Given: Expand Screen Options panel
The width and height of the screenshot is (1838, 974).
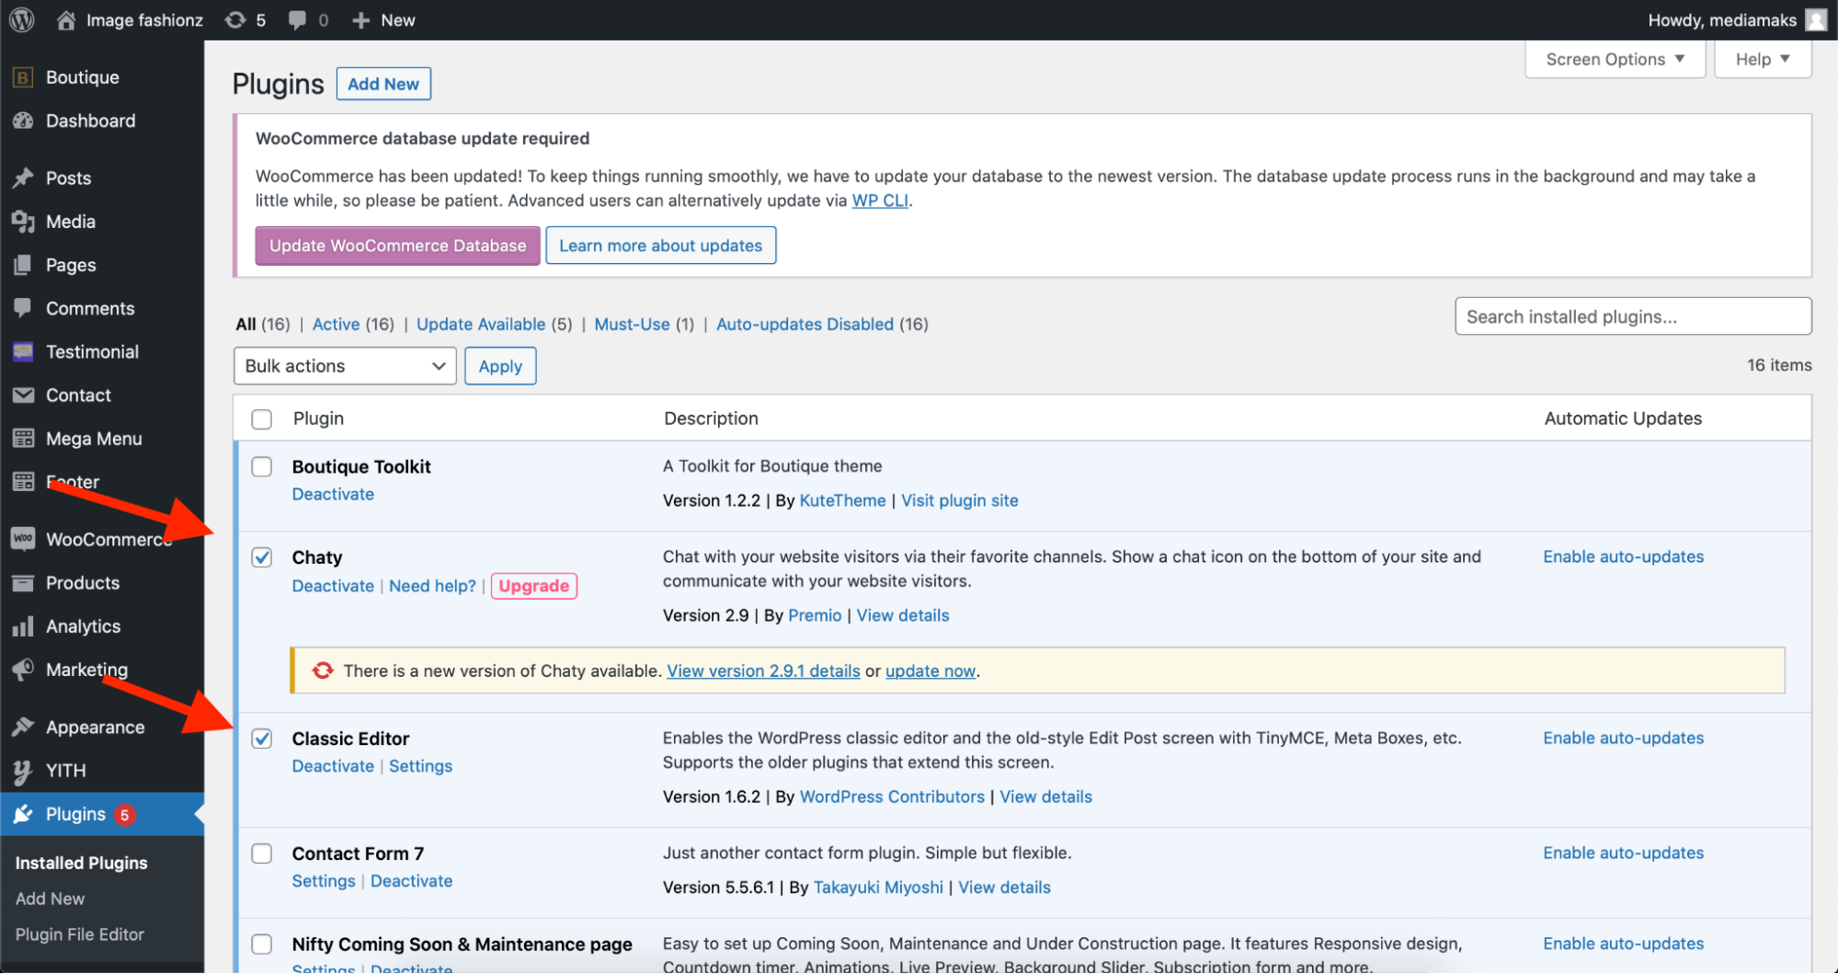Looking at the screenshot, I should [x=1615, y=59].
